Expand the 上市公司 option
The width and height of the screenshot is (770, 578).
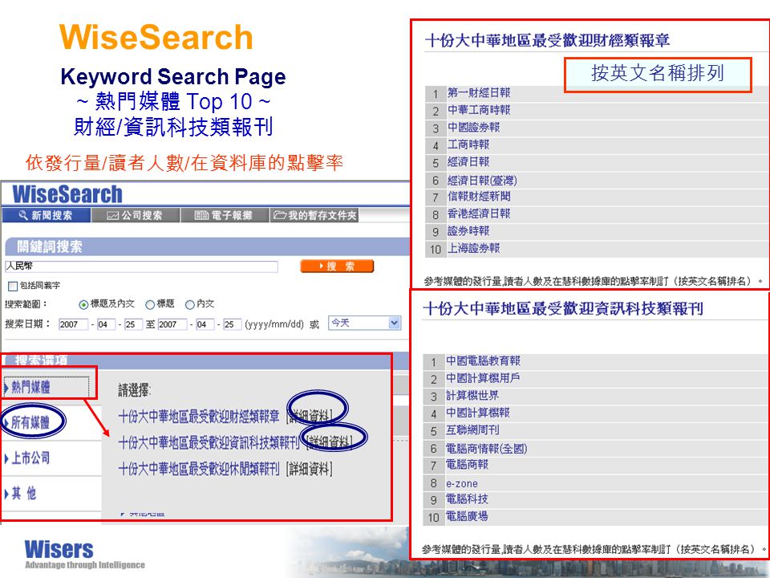click(30, 458)
